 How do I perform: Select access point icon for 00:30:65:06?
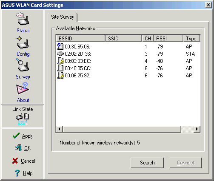click(60, 46)
